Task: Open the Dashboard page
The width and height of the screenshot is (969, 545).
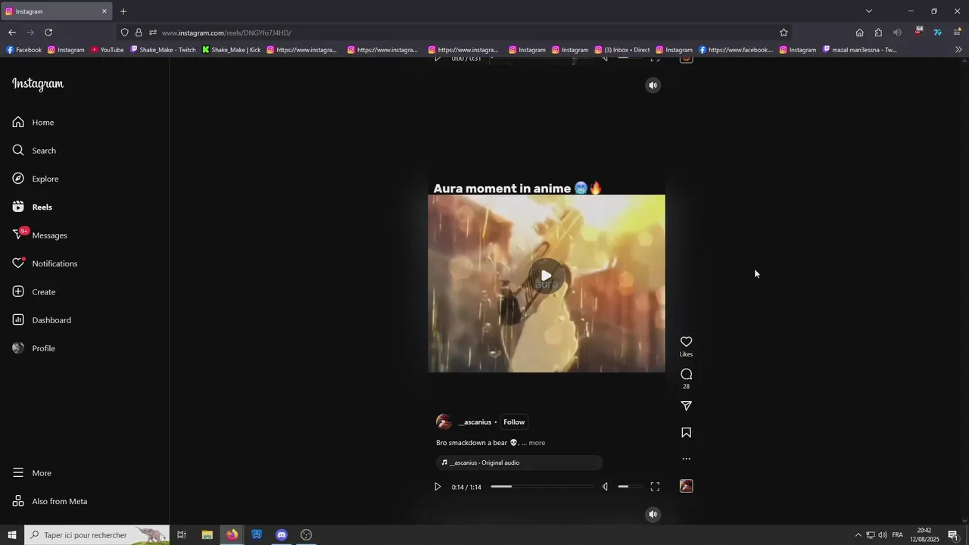Action: click(x=42, y=320)
